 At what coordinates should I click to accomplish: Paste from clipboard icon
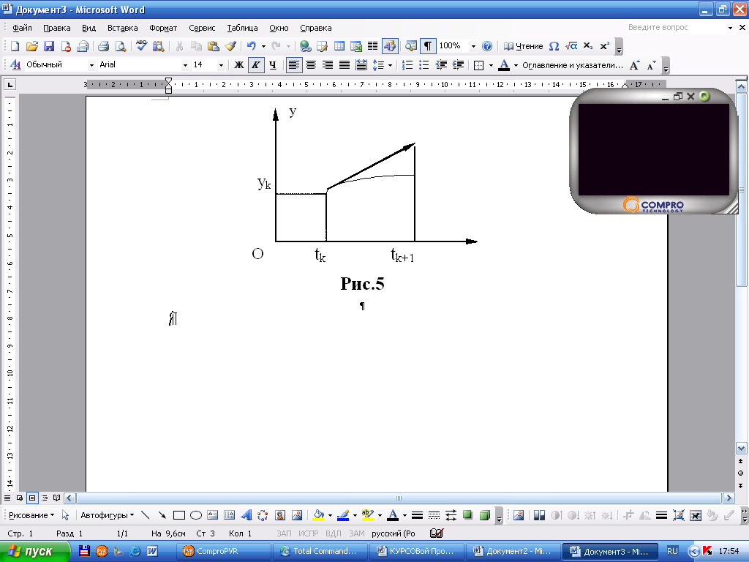tap(213, 46)
